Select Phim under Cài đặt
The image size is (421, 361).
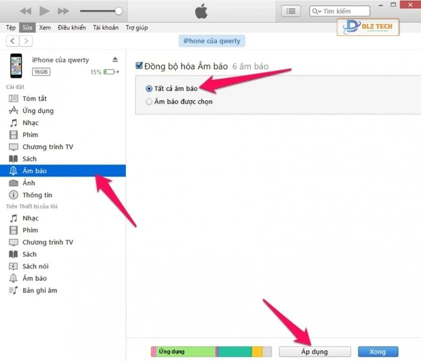point(29,134)
